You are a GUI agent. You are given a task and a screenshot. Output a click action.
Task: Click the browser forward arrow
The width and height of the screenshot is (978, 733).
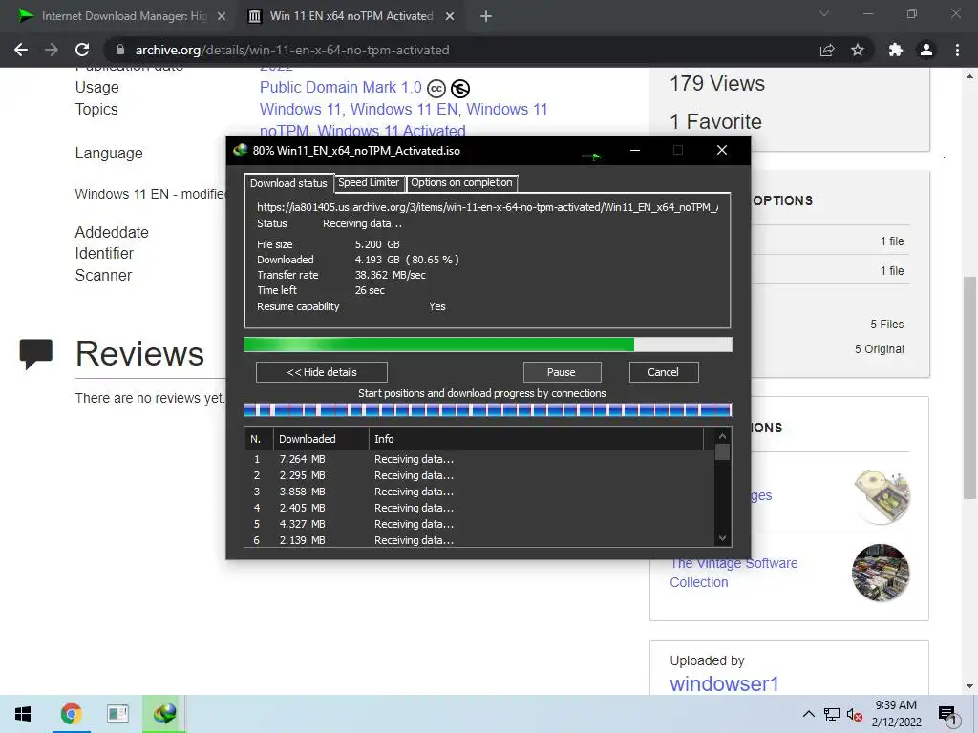click(52, 50)
